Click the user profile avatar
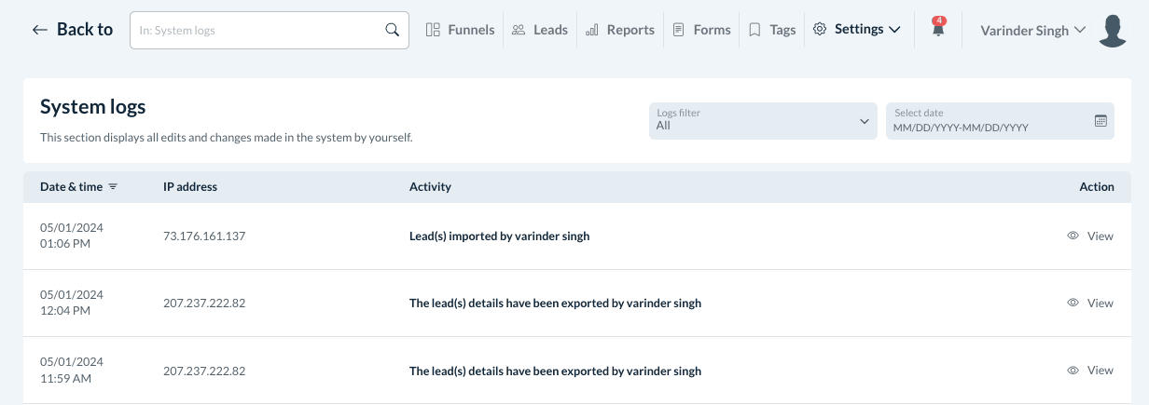Image resolution: width=1149 pixels, height=405 pixels. tap(1113, 30)
